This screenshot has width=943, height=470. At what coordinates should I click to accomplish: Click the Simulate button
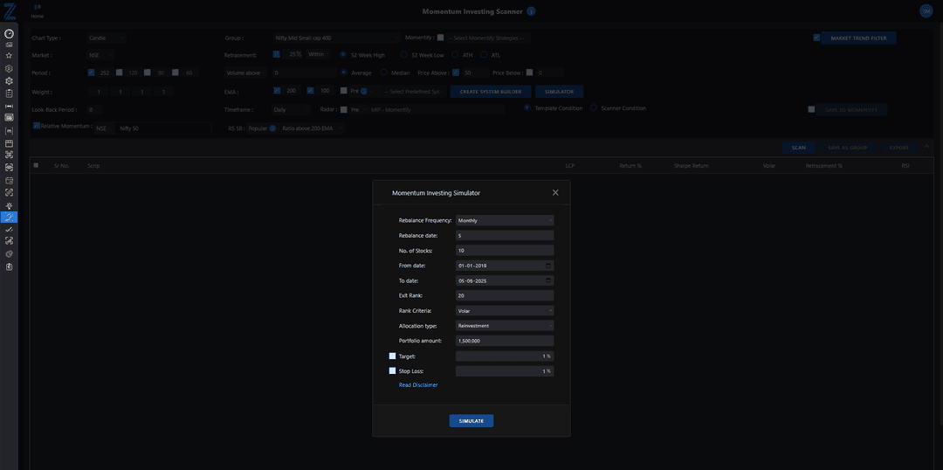(471, 421)
